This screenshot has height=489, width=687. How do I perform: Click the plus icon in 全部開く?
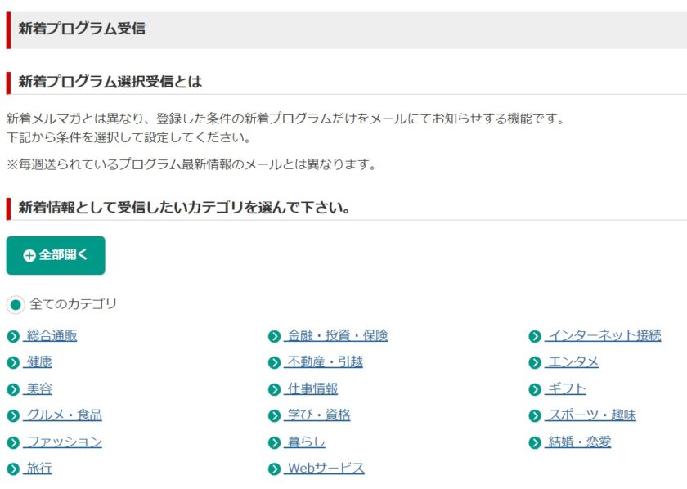point(29,256)
